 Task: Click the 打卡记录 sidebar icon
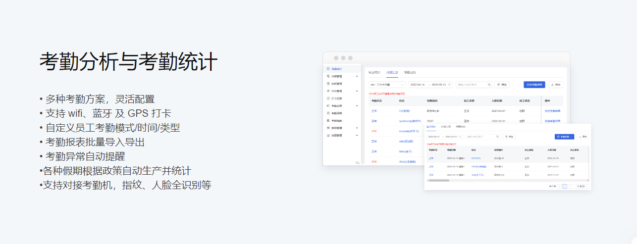coord(328,98)
